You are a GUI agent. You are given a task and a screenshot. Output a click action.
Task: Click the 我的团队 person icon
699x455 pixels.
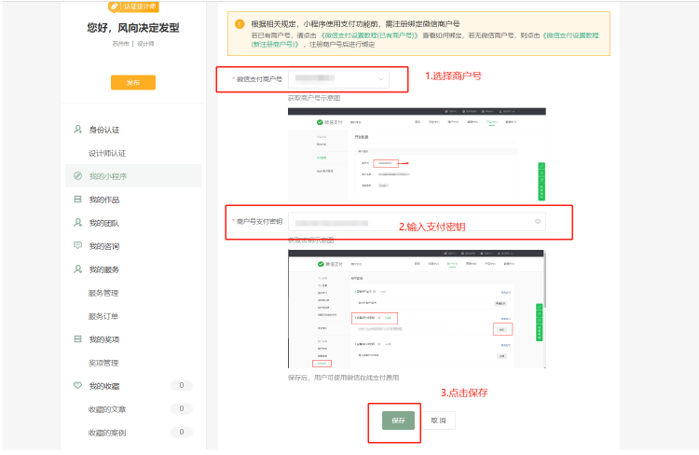78,223
